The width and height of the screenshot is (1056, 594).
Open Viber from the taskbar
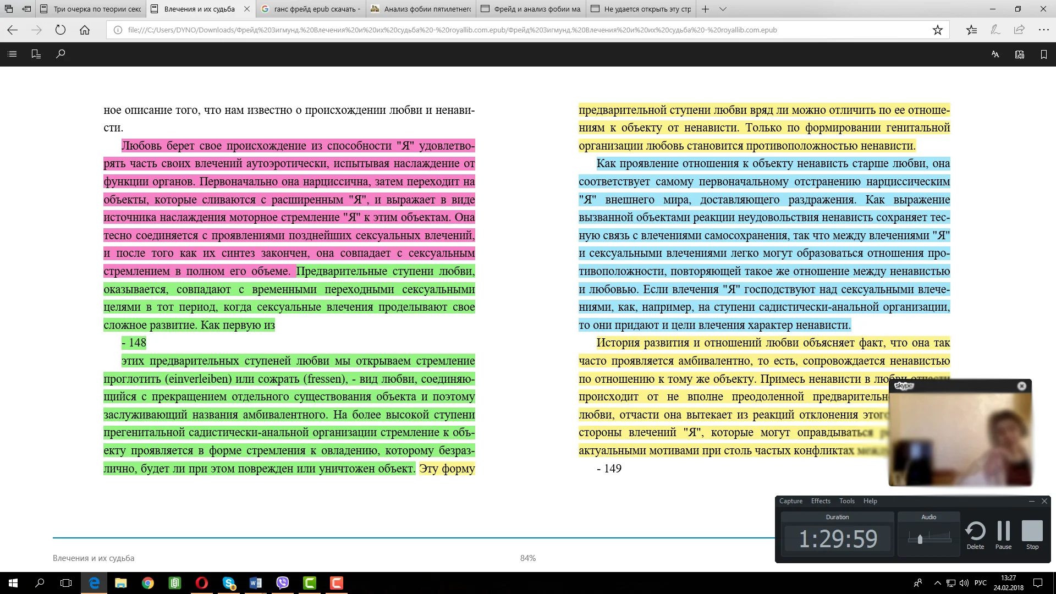(282, 583)
